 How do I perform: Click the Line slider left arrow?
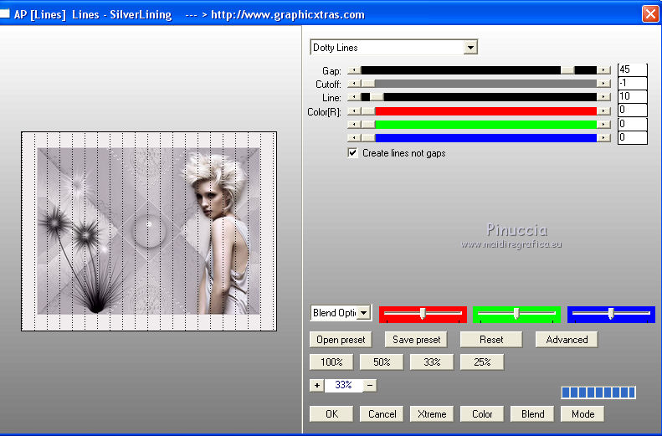(x=354, y=97)
